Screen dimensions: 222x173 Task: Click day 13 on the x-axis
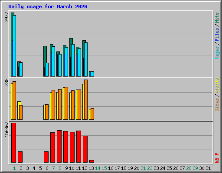pos(91,168)
